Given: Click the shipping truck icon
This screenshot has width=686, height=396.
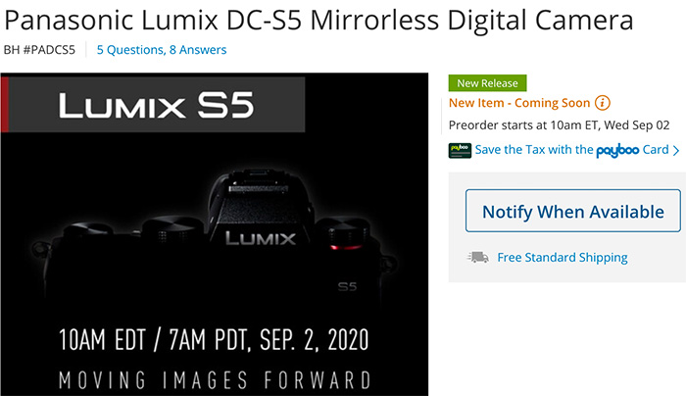Looking at the screenshot, I should click(x=478, y=258).
